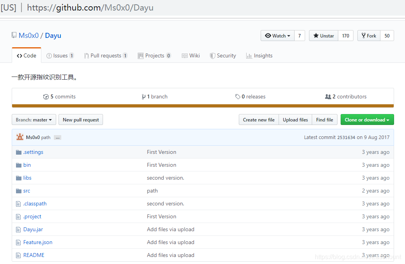Click the file icon for Dayu.jar
405x264 pixels.
point(18,229)
